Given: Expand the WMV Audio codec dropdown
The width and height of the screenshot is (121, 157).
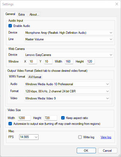Looking at the screenshot, I should [x=67, y=84].
